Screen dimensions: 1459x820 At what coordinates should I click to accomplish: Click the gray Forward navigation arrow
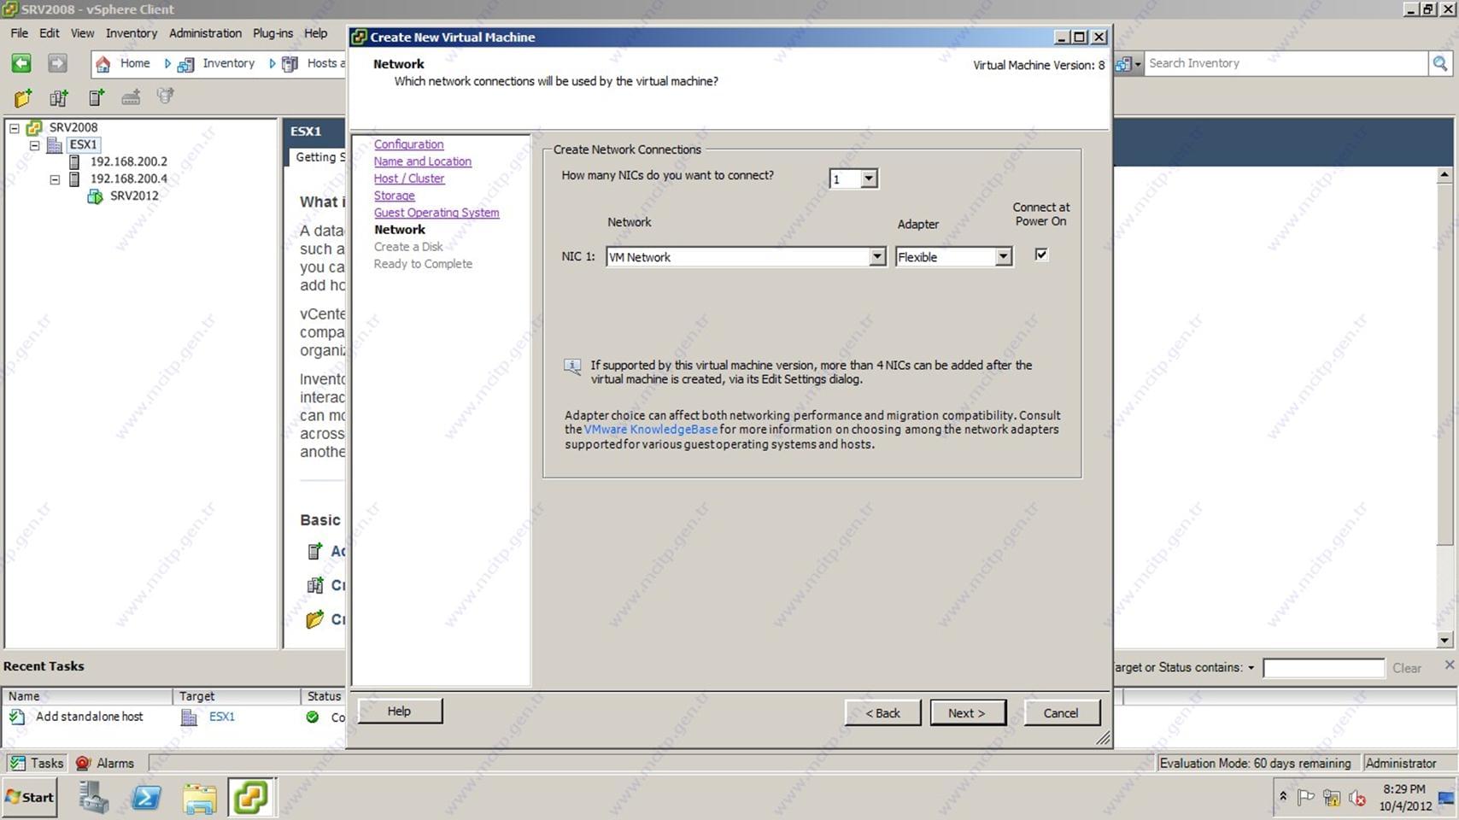pos(56,63)
